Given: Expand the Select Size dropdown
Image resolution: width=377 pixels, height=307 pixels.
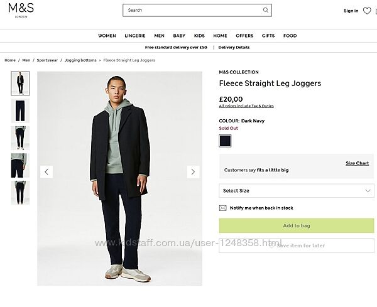Looking at the screenshot, I should pos(297,190).
